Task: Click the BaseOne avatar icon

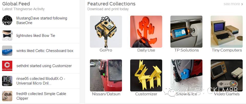Action: click(x=7, y=20)
